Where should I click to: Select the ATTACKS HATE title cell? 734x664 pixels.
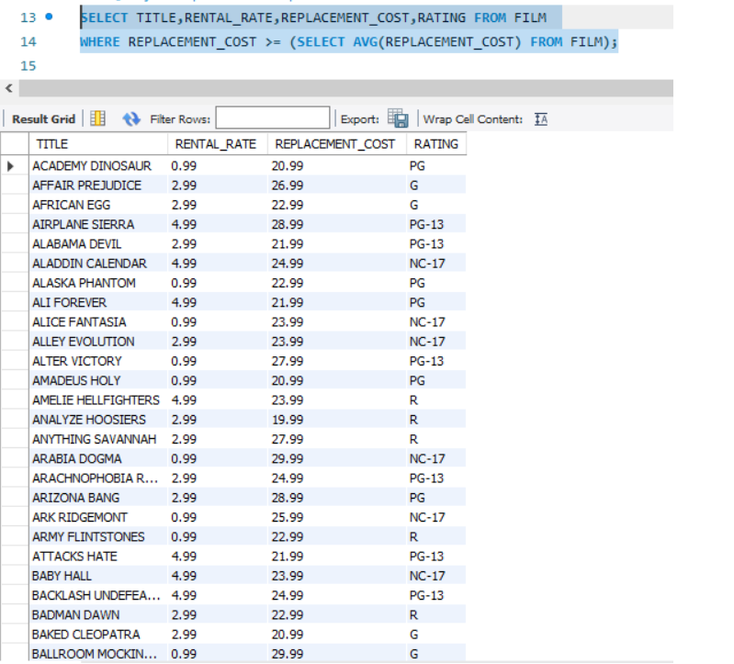click(98, 557)
